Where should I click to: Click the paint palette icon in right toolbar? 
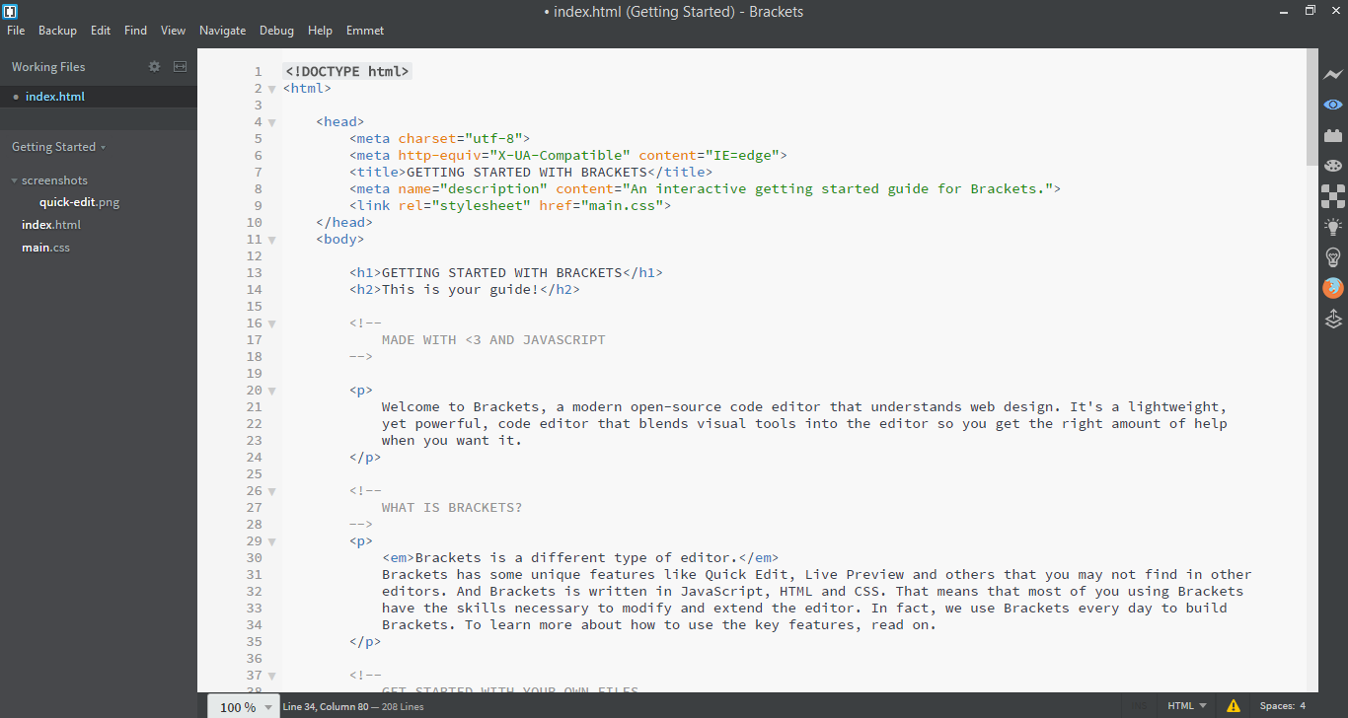click(x=1333, y=166)
